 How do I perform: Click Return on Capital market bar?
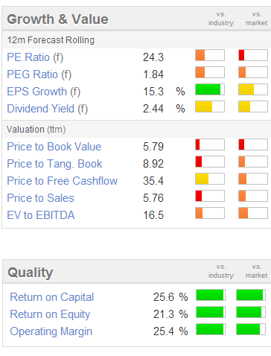click(251, 295)
